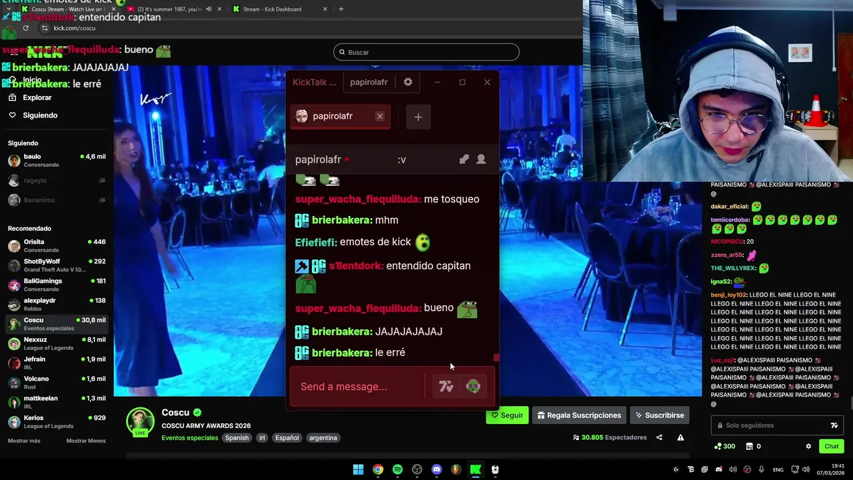853x480 pixels.
Task: Open Coscu's channel avatar
Action: pos(140,421)
